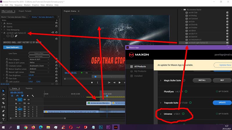The image size is (232, 130).
Task: Open Google Chrome from the taskbar
Action: [26, 127]
